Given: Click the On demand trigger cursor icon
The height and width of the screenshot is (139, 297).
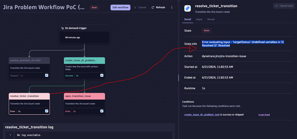Looking at the screenshot, I should 62,28.
